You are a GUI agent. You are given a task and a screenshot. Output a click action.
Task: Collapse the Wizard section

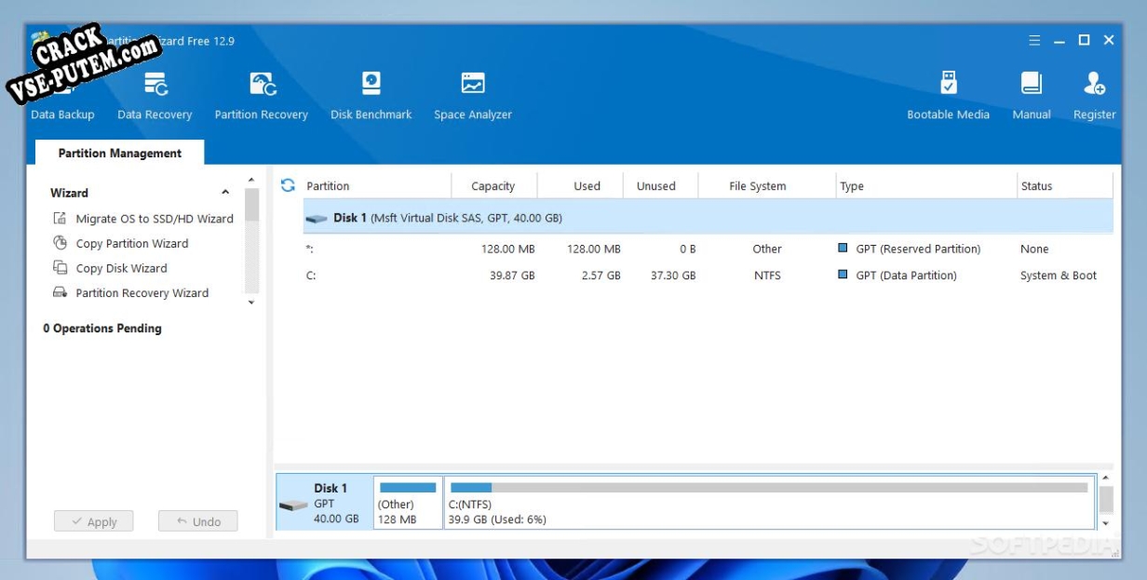225,193
